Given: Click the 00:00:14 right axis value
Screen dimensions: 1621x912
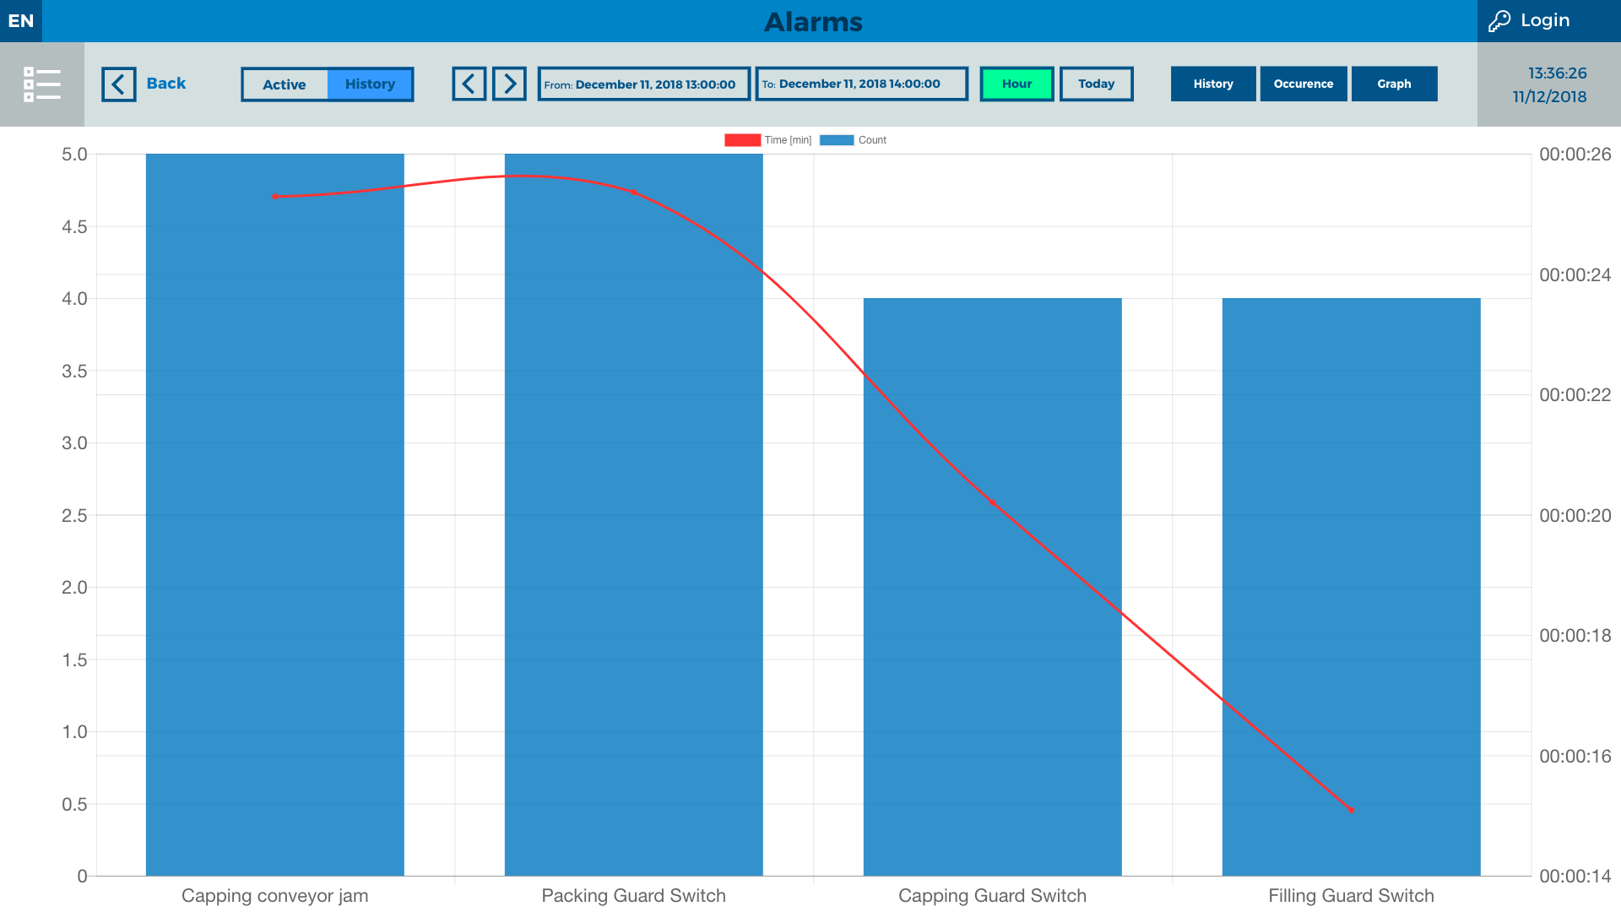Looking at the screenshot, I should tap(1575, 877).
